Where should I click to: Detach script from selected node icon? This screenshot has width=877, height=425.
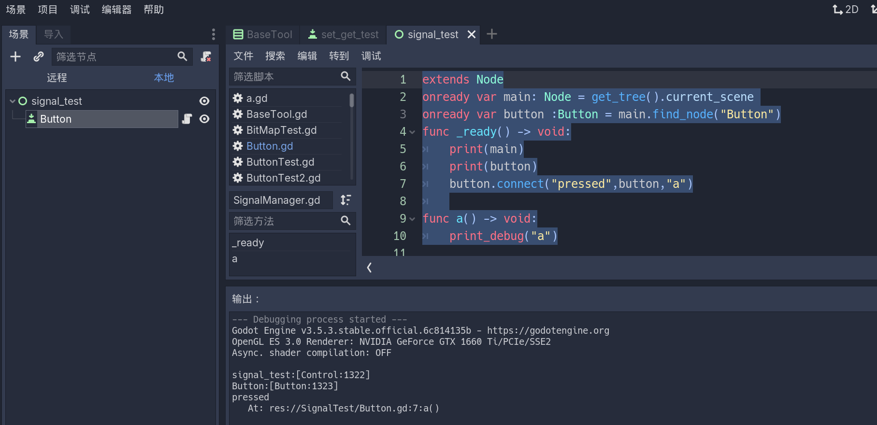[x=206, y=57]
